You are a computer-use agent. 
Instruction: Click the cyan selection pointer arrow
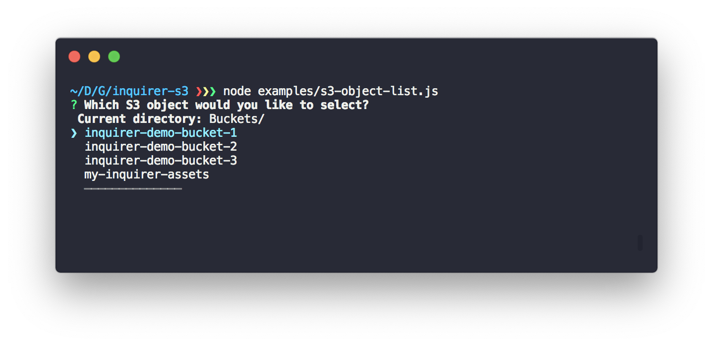tap(74, 133)
